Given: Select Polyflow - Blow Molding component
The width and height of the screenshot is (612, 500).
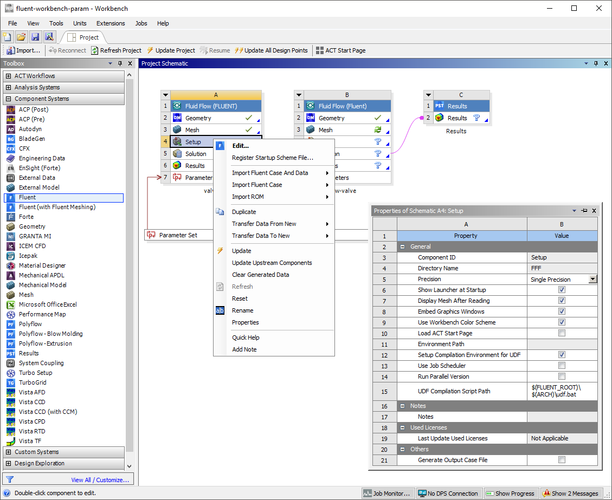Looking at the screenshot, I should 51,334.
